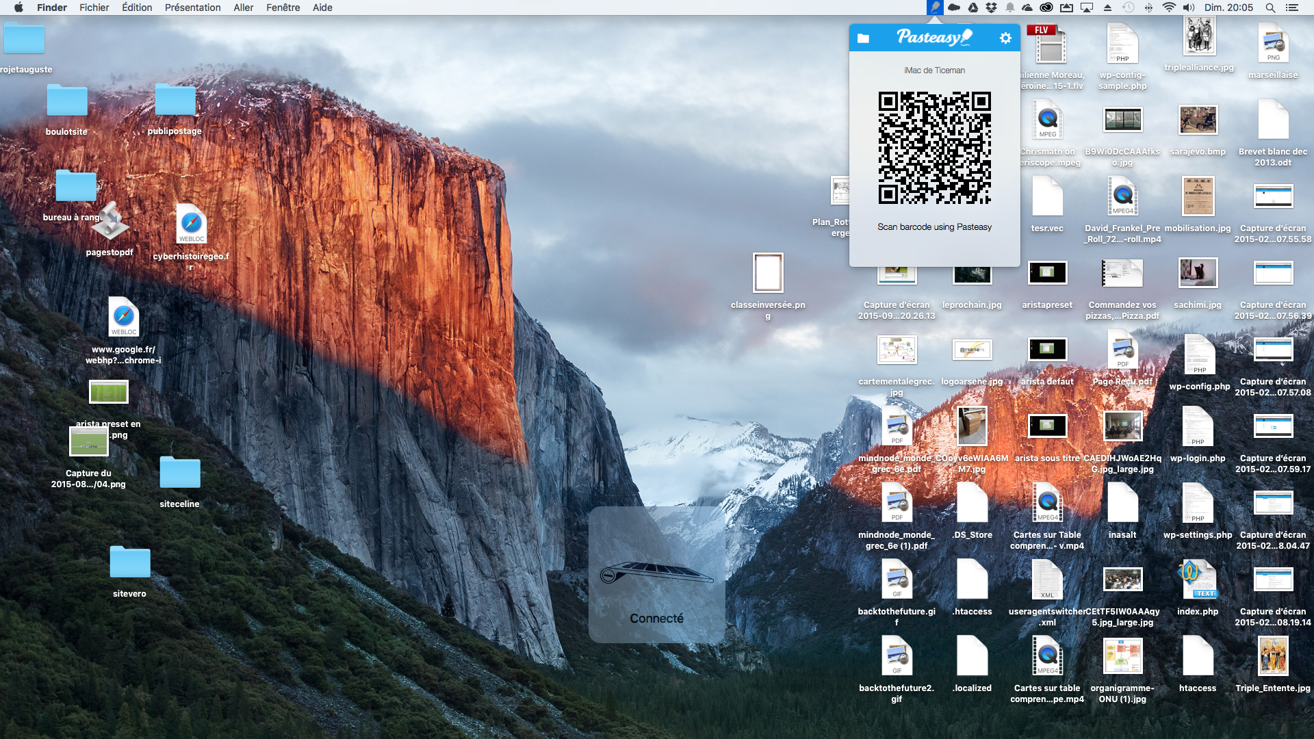Click the Pasteasy QR code
Viewport: 1314px width, 739px height.
click(x=934, y=148)
